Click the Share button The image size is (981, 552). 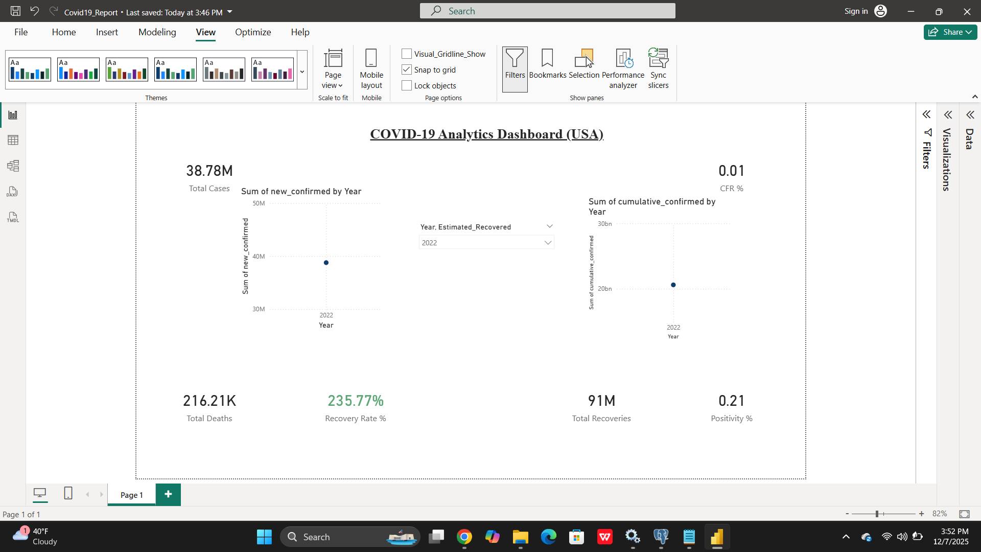coord(949,32)
